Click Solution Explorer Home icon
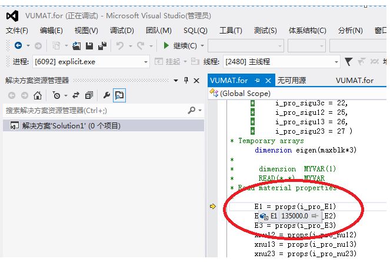390x262 pixels. (38, 95)
